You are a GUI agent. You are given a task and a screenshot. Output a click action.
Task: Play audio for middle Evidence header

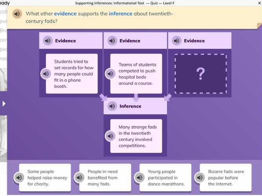click(x=112, y=41)
